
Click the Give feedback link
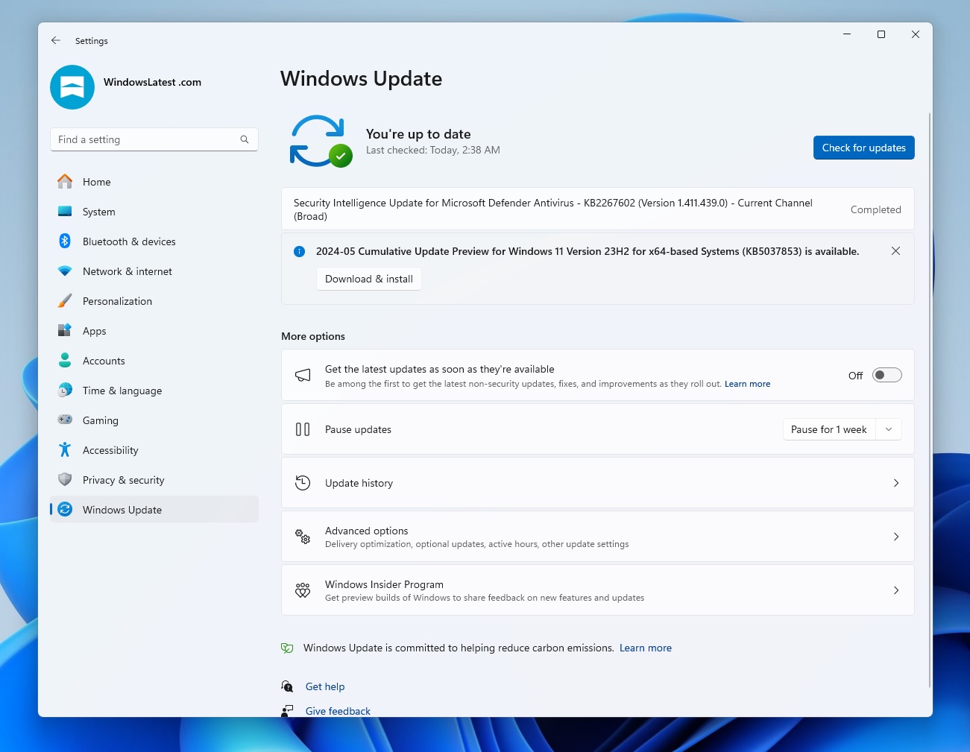[338, 711]
